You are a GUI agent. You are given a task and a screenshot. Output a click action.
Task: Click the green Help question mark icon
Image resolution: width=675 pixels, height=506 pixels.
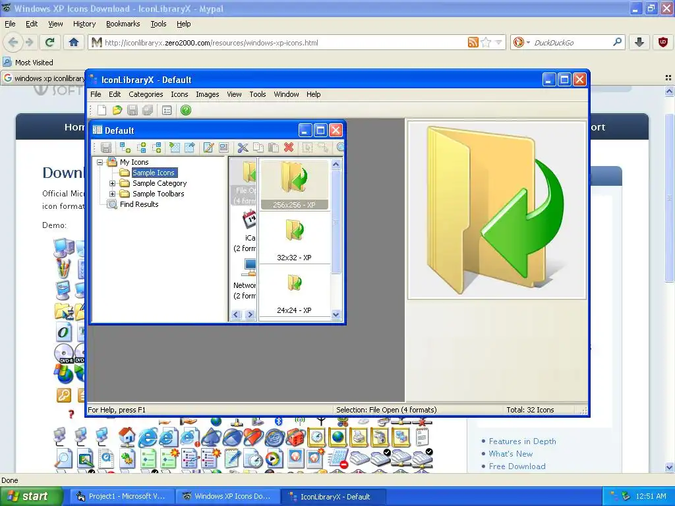[x=185, y=110]
